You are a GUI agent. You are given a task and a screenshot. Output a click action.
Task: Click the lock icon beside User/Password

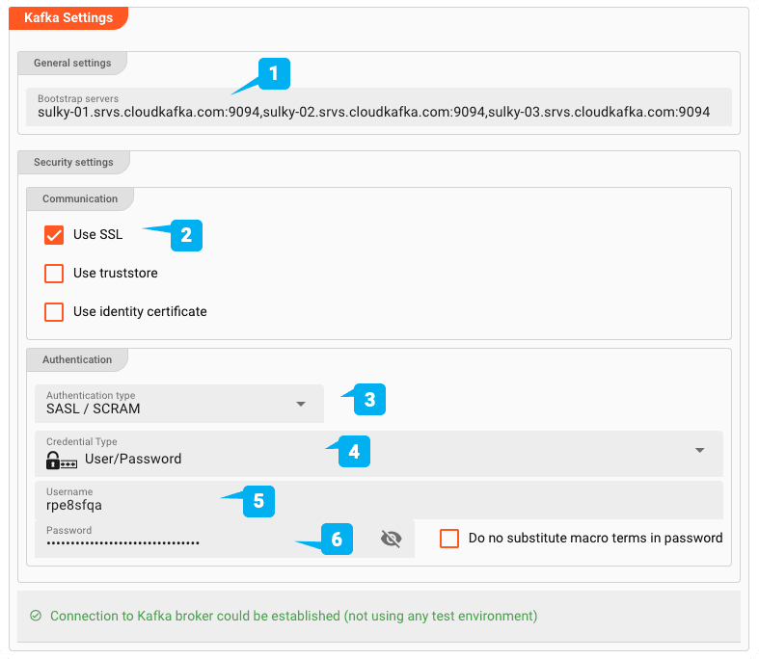[62, 461]
